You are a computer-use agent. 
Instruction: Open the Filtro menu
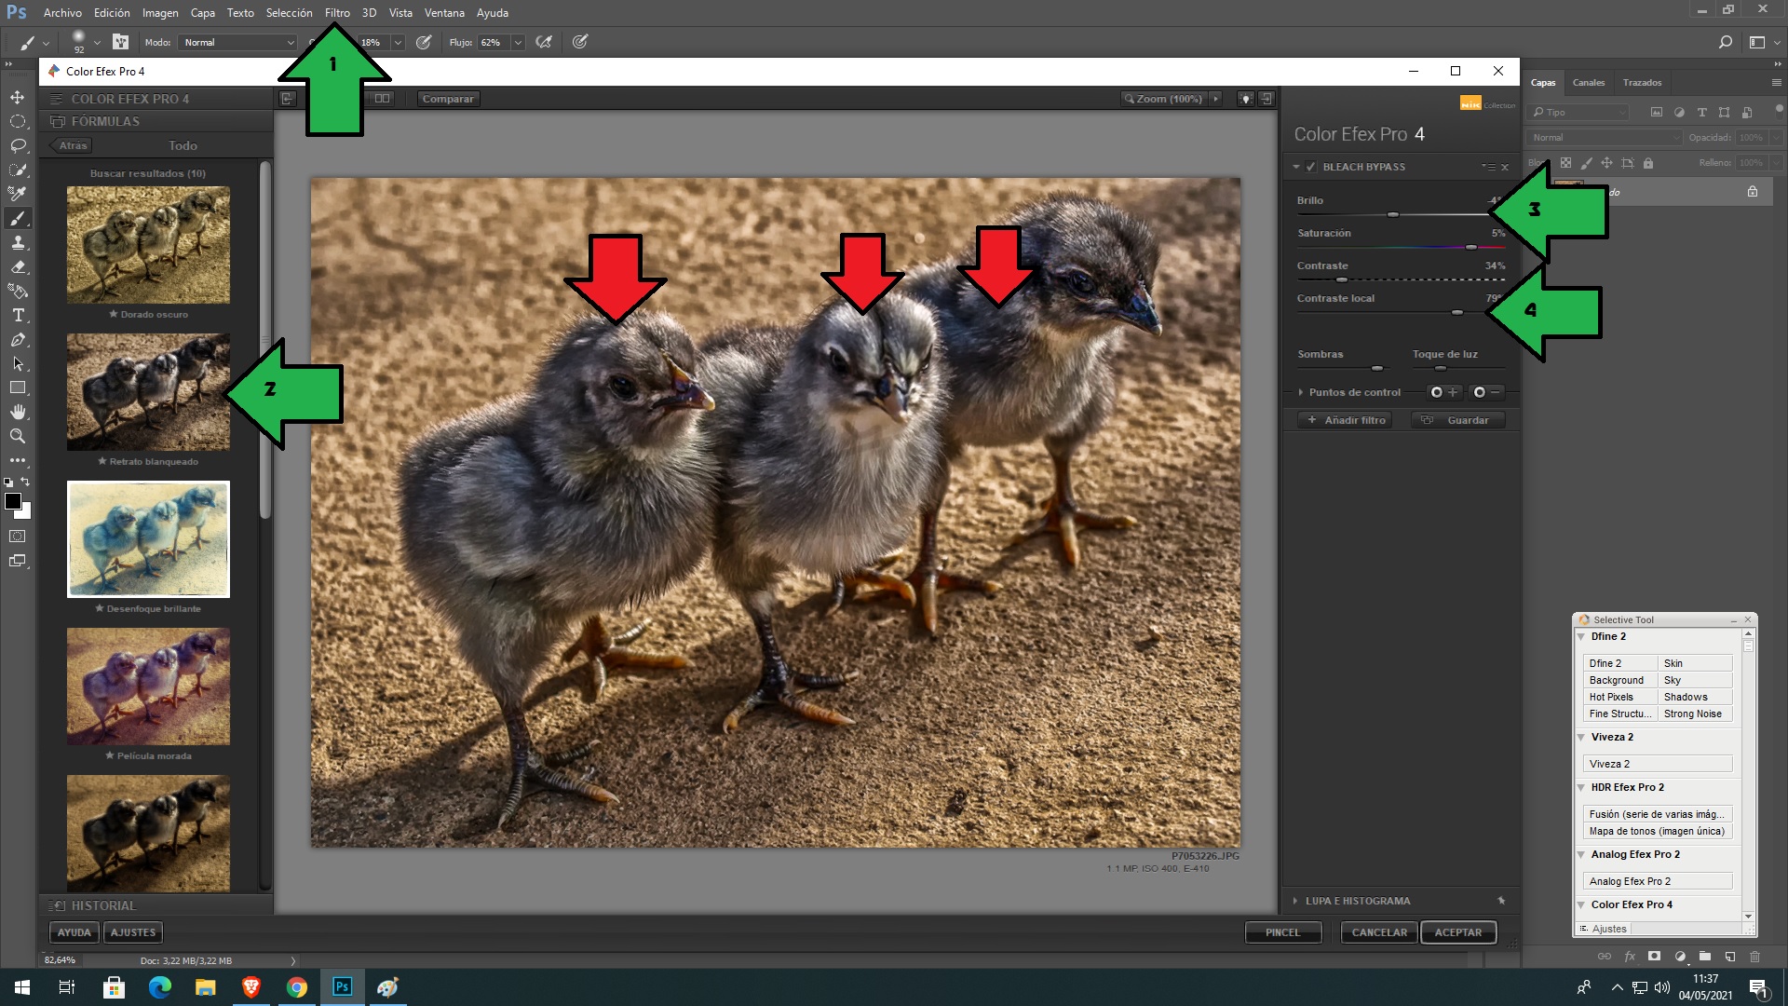[x=337, y=13]
